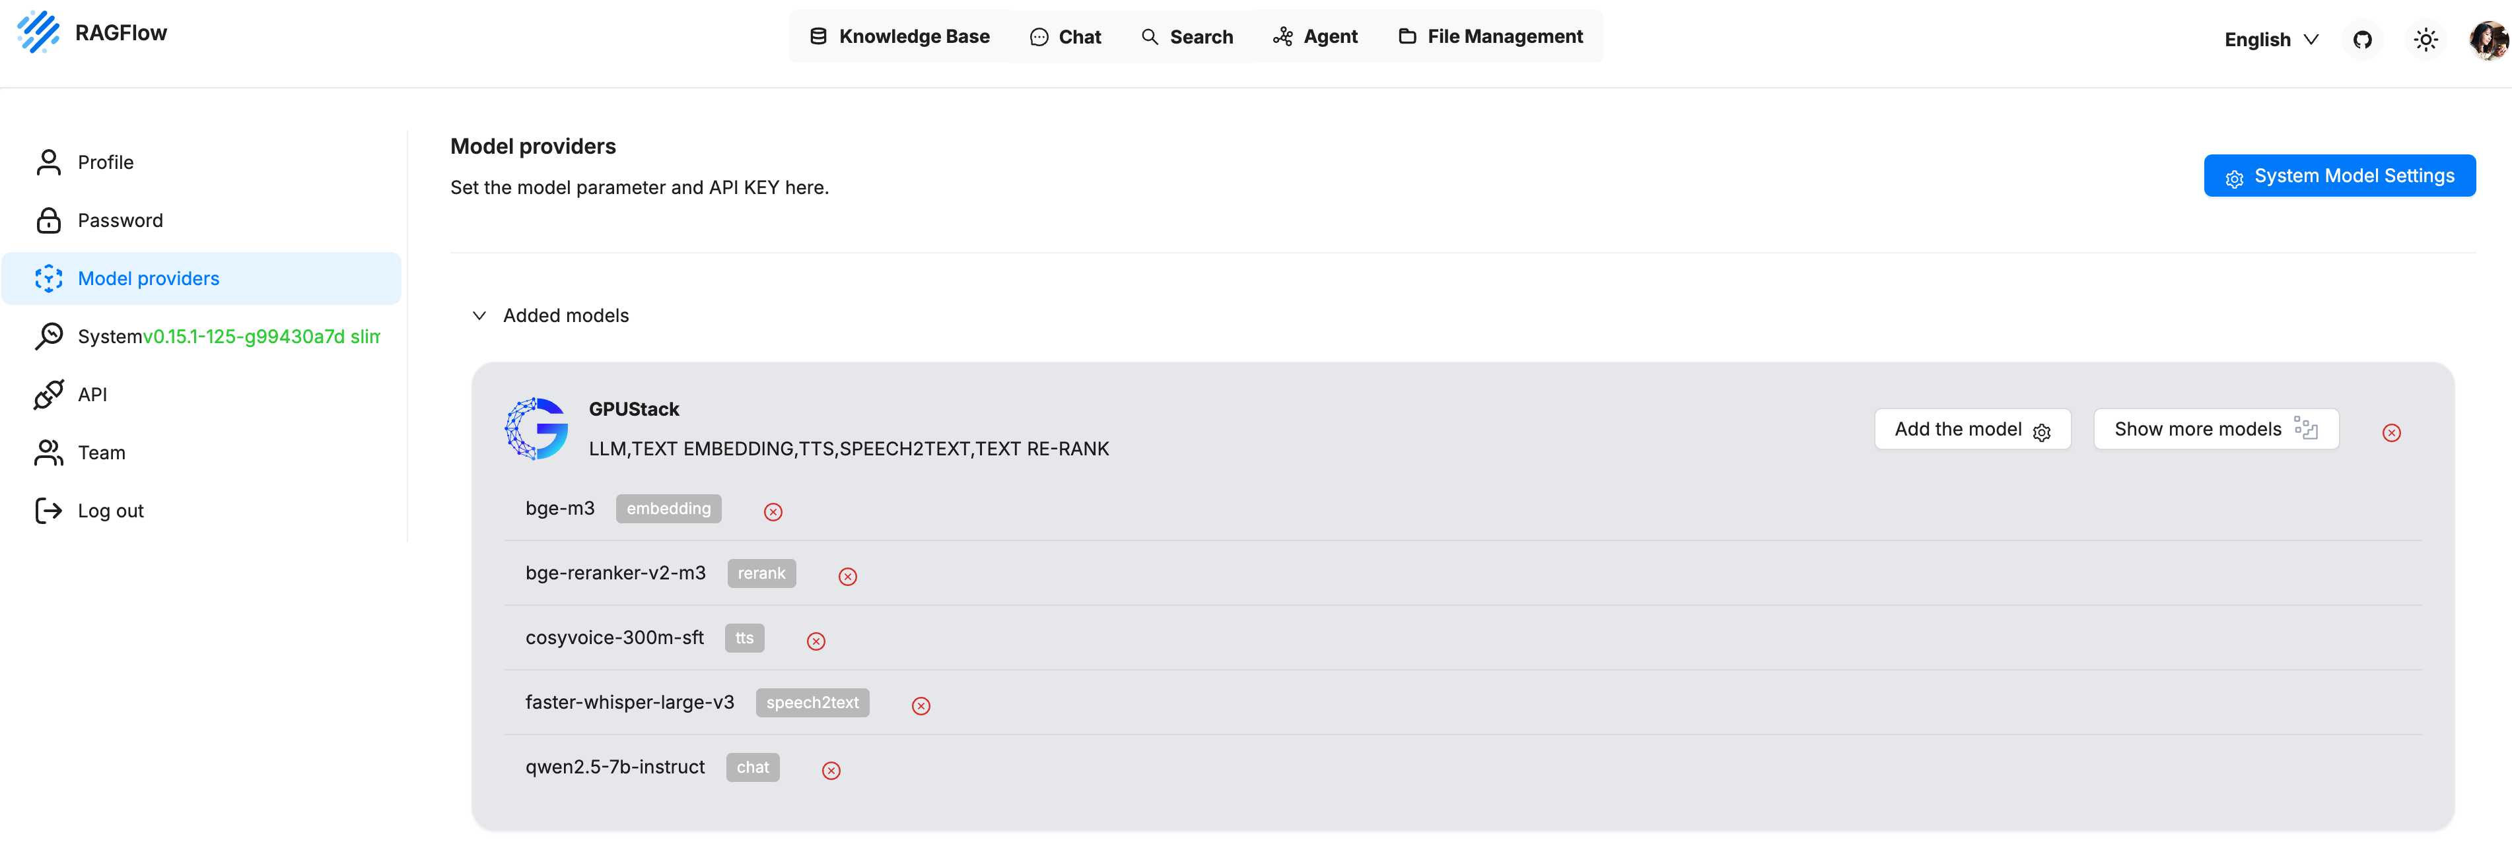2512x846 pixels.
Task: Open the English language dropdown
Action: coord(2270,40)
